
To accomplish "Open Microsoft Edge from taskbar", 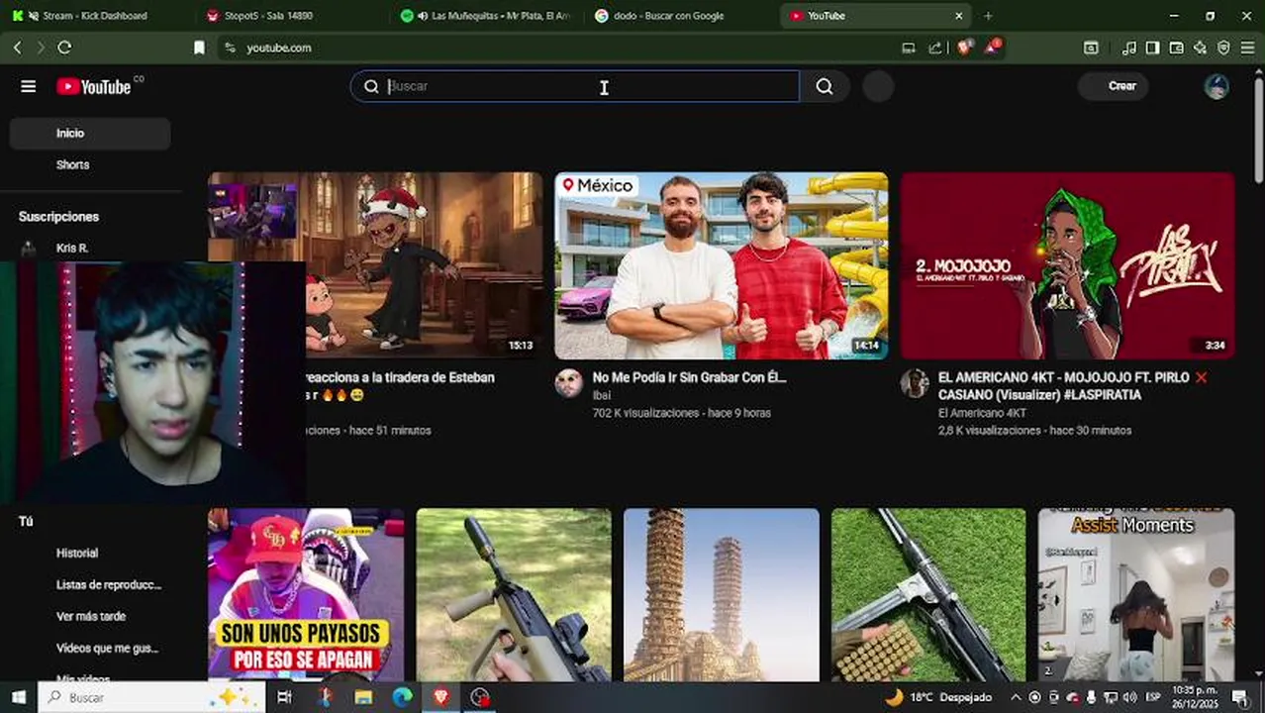I will point(402,697).
